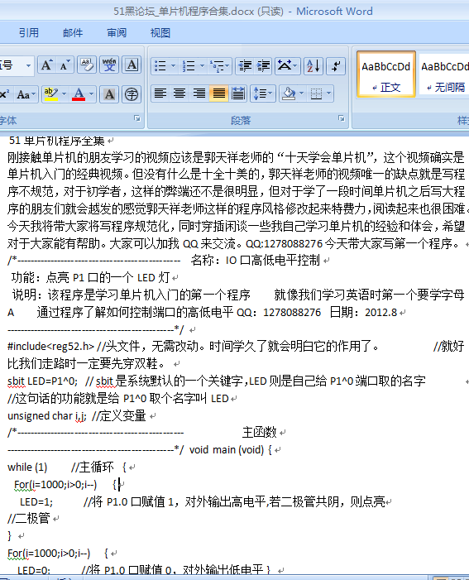Click the 名称：IO 口高低电平控制 text
Screen dimensions: 469x580
(x=256, y=261)
